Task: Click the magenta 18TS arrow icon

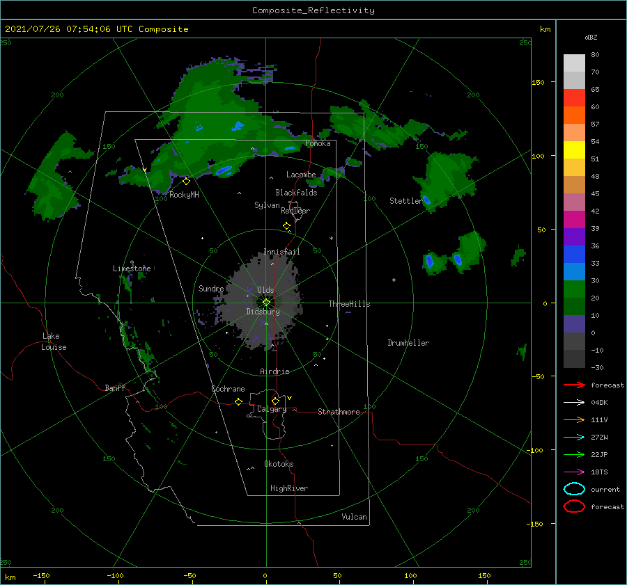Action: coord(574,472)
